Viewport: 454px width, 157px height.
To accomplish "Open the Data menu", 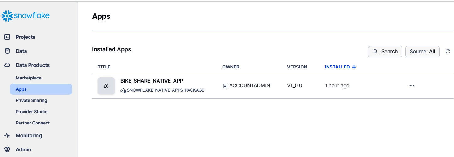I will [x=21, y=51].
